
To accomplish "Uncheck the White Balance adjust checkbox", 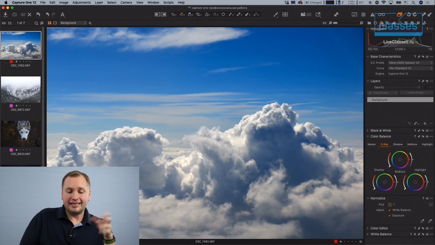I will (x=389, y=210).
